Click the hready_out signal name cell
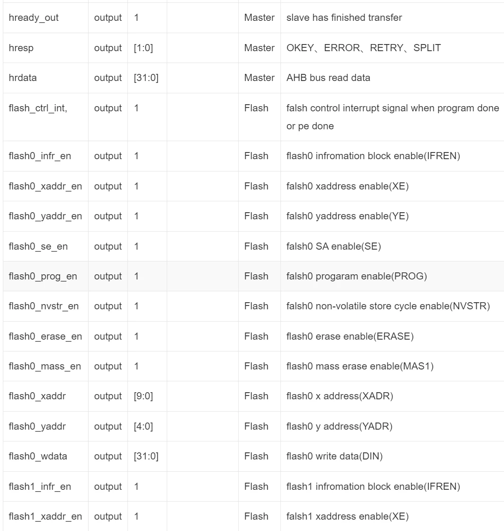The image size is (504, 531). click(34, 18)
